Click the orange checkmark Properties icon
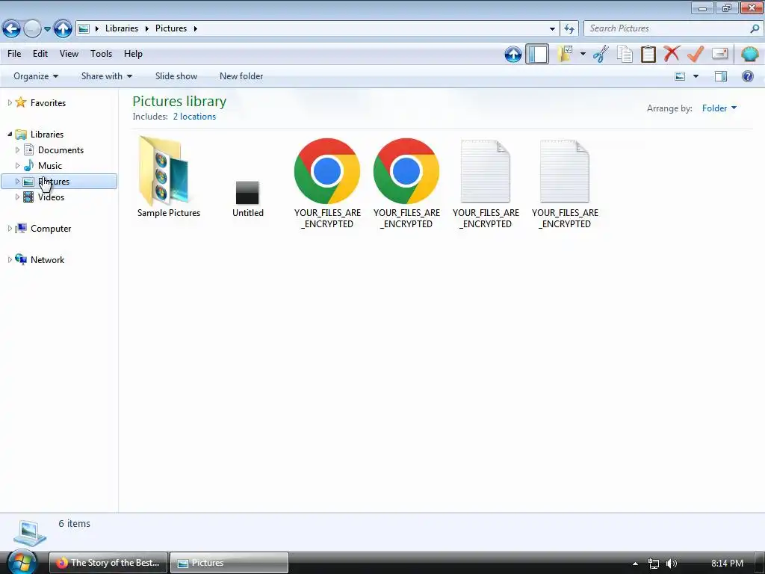Viewport: 765px width, 574px height. [696, 54]
